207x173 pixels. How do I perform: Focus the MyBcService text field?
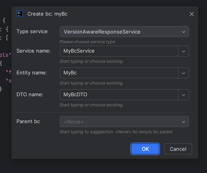(119, 51)
